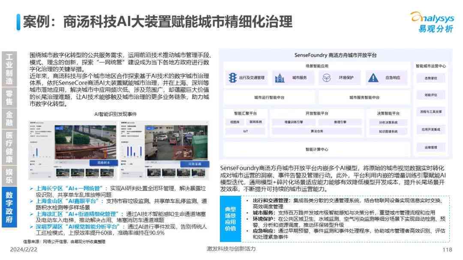Click the caption AI智能识别发现事件

(x=115, y=114)
